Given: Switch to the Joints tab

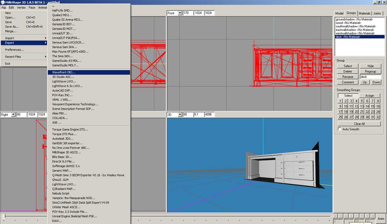Looking at the screenshot, I should click(x=377, y=13).
